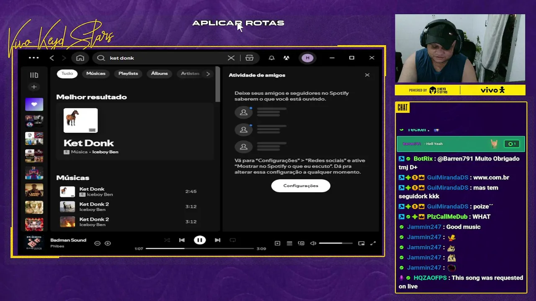The width and height of the screenshot is (536, 301).
Task: Select the Artistas filter
Action: [190, 74]
